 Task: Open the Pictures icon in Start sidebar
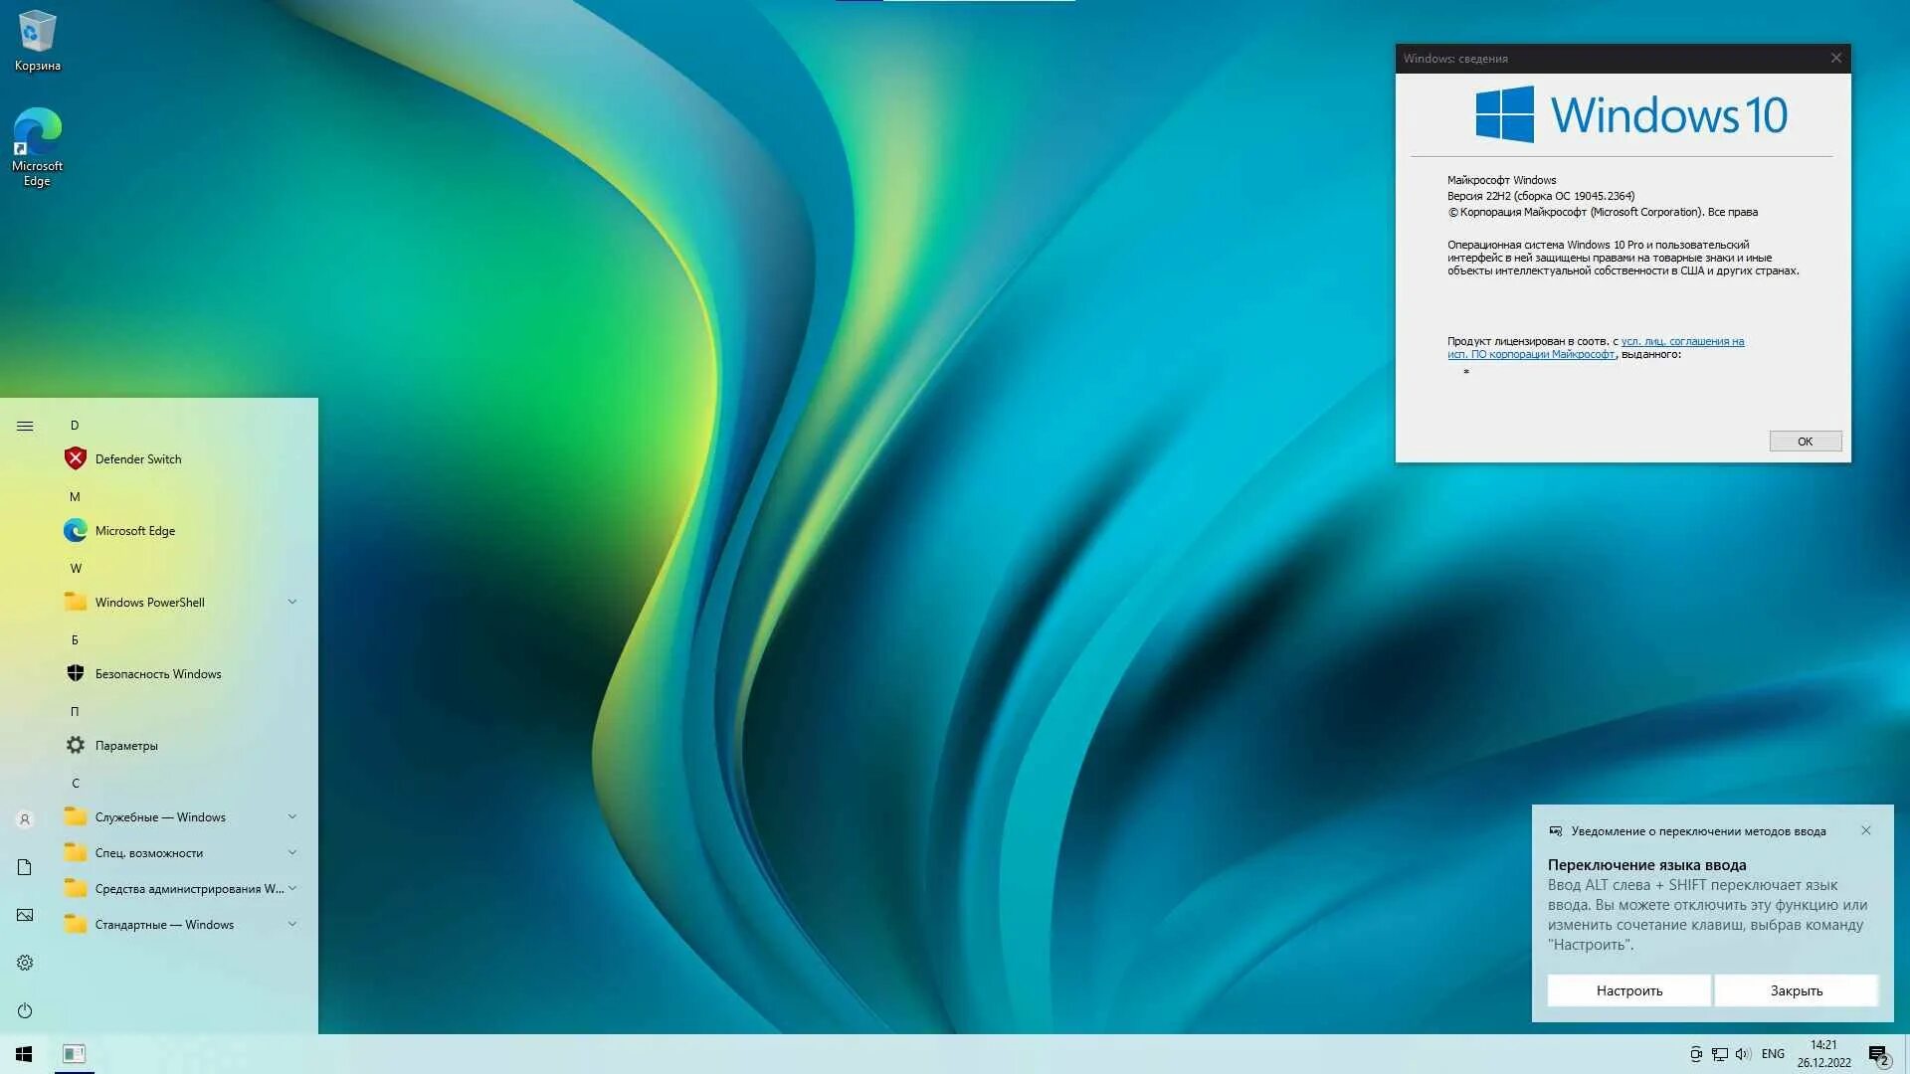point(25,915)
